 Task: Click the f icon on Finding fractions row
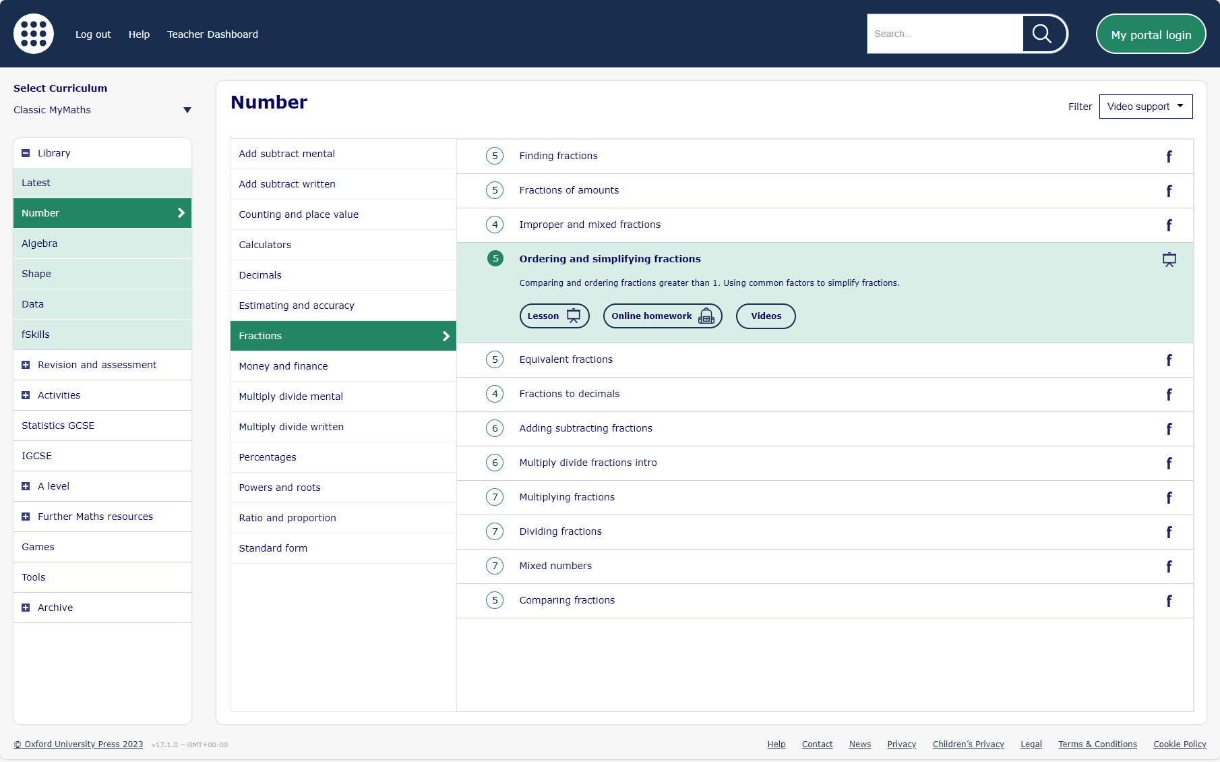[x=1169, y=156]
